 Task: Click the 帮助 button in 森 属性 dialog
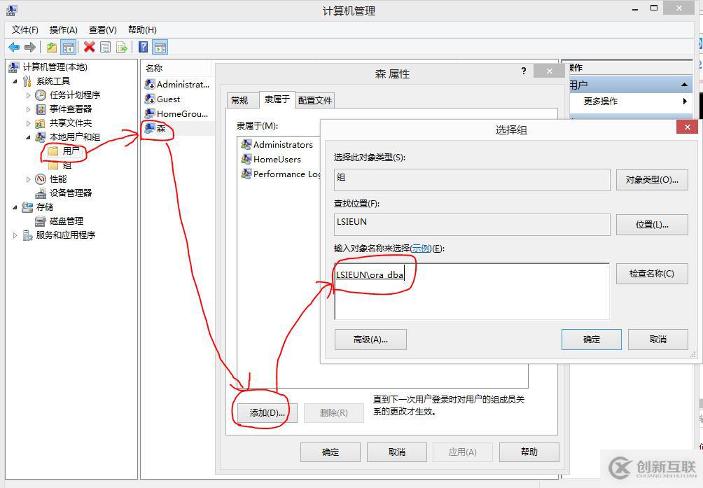coord(529,452)
